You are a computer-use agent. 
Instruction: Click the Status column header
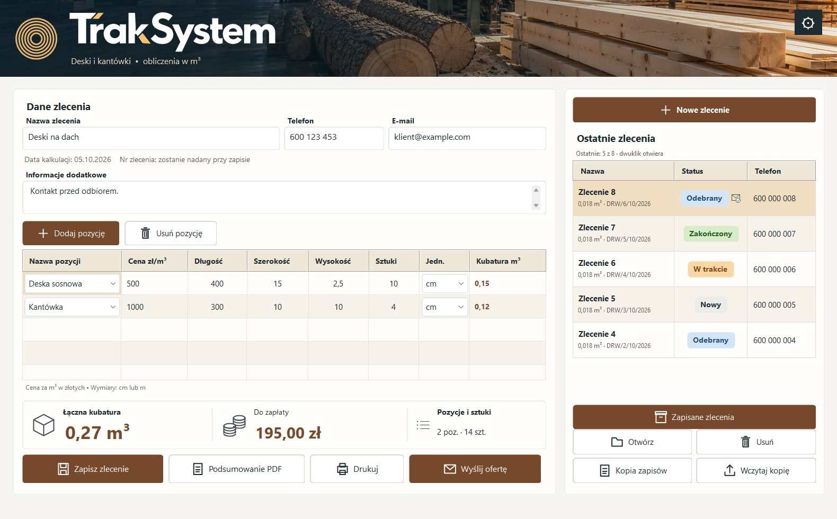(x=710, y=171)
